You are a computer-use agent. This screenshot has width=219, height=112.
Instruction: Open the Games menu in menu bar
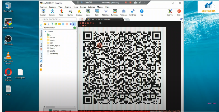tap(83, 7)
